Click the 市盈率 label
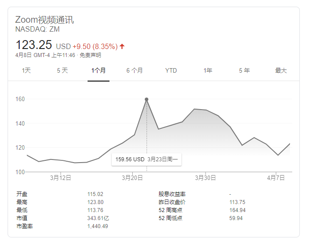 tap(25, 226)
